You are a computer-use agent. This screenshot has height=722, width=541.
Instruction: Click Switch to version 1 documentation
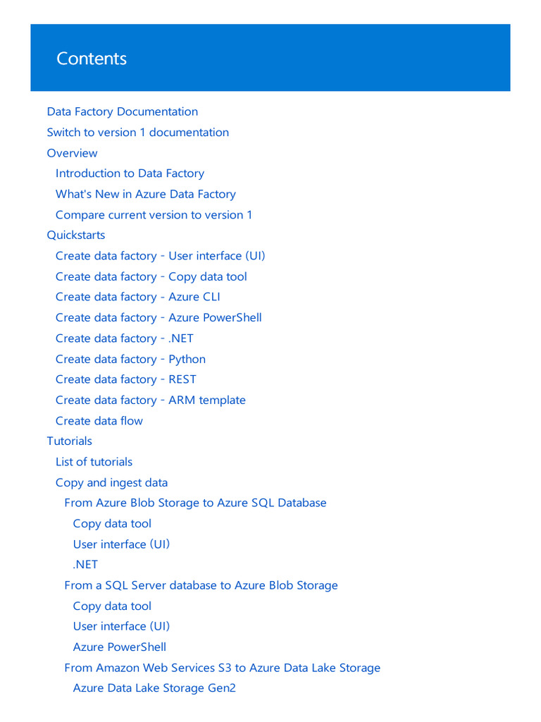pos(137,133)
